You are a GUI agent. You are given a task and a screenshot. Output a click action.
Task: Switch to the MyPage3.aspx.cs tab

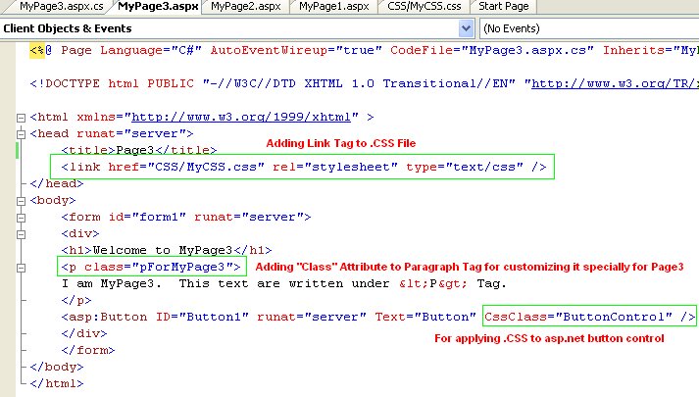(62, 6)
